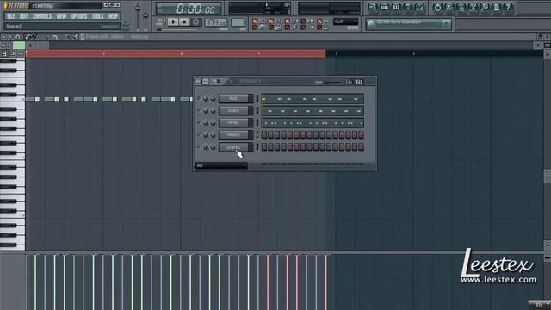551x310 pixels.
Task: Open the Cell snap dropdown
Action: point(346,22)
